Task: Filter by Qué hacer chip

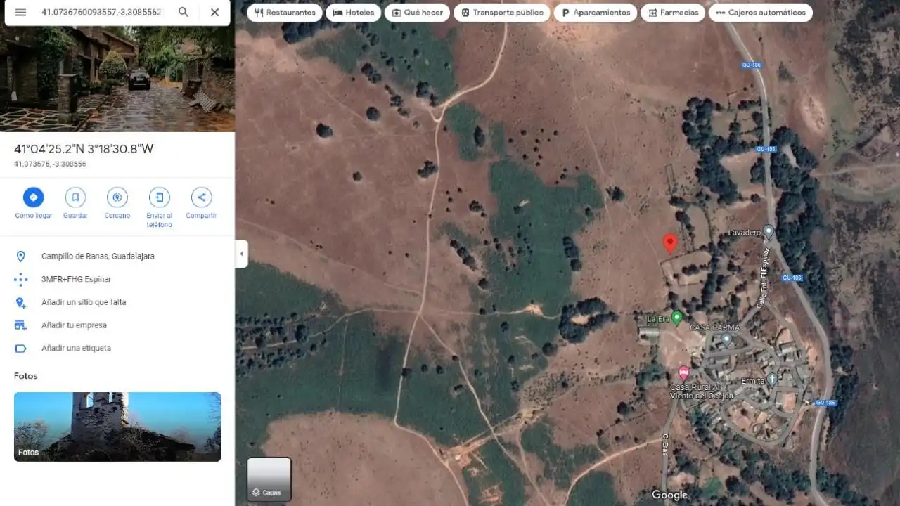Action: point(417,13)
